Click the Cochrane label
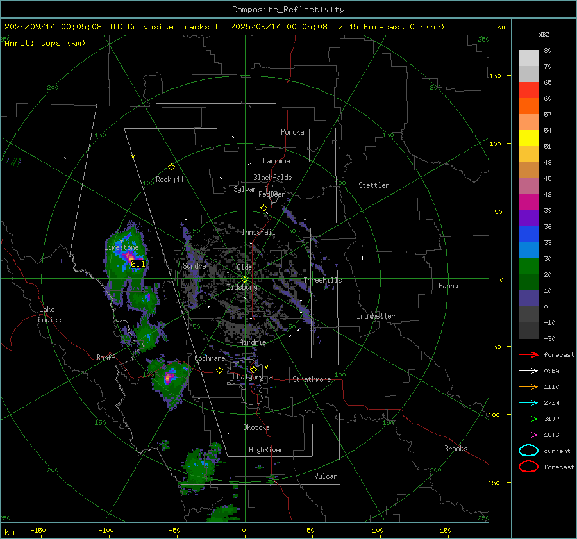 [x=210, y=358]
